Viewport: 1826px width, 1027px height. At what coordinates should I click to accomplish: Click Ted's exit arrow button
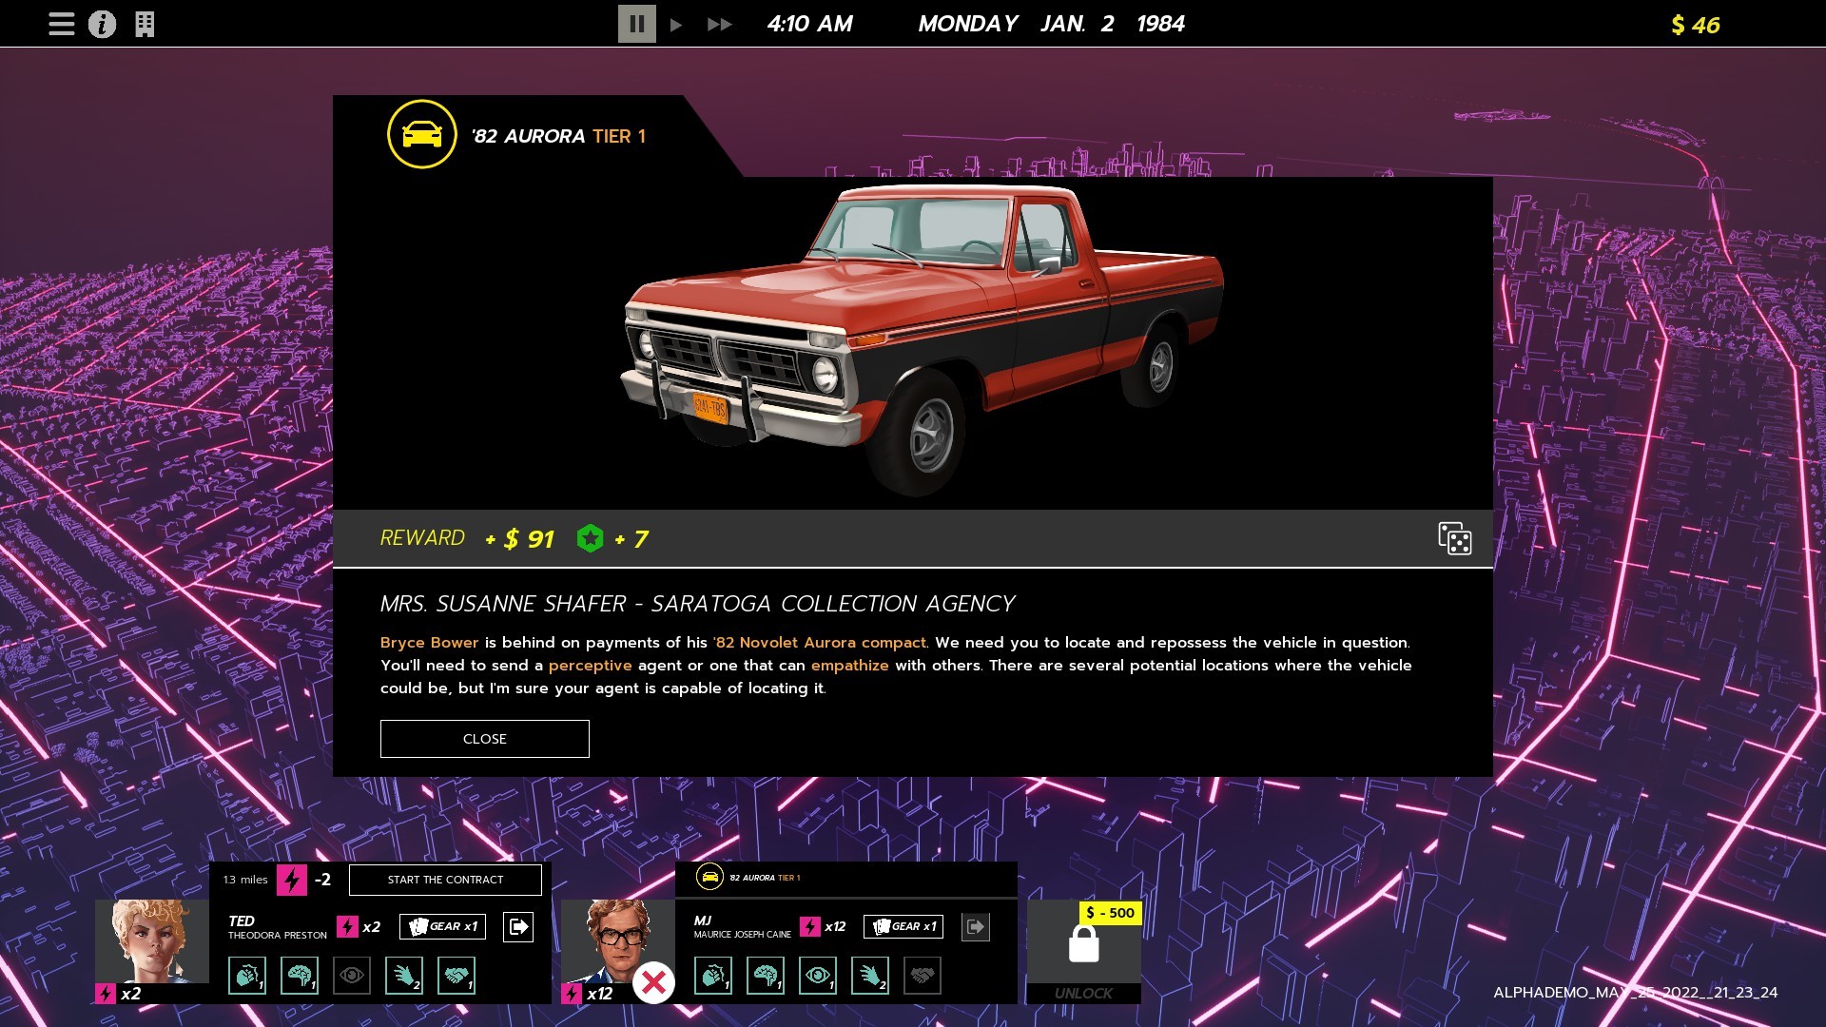click(x=518, y=926)
